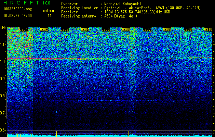Click the 0908 time marker
Image resolution: width=215 pixels, height=137 pixels.
[x=167, y=29]
